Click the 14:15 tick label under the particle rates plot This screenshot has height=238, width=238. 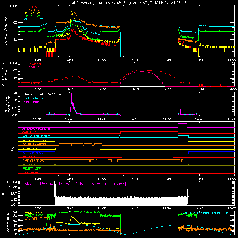(135, 90)
